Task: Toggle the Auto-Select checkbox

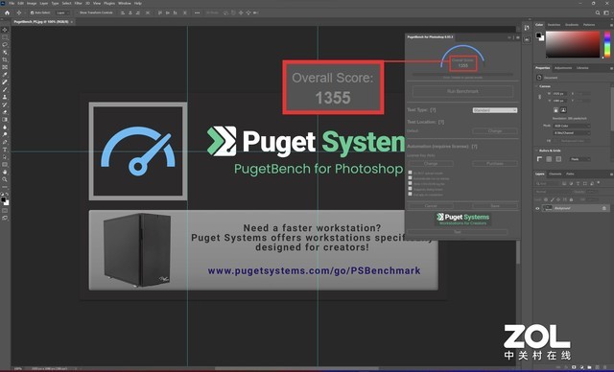Action: 32,12
